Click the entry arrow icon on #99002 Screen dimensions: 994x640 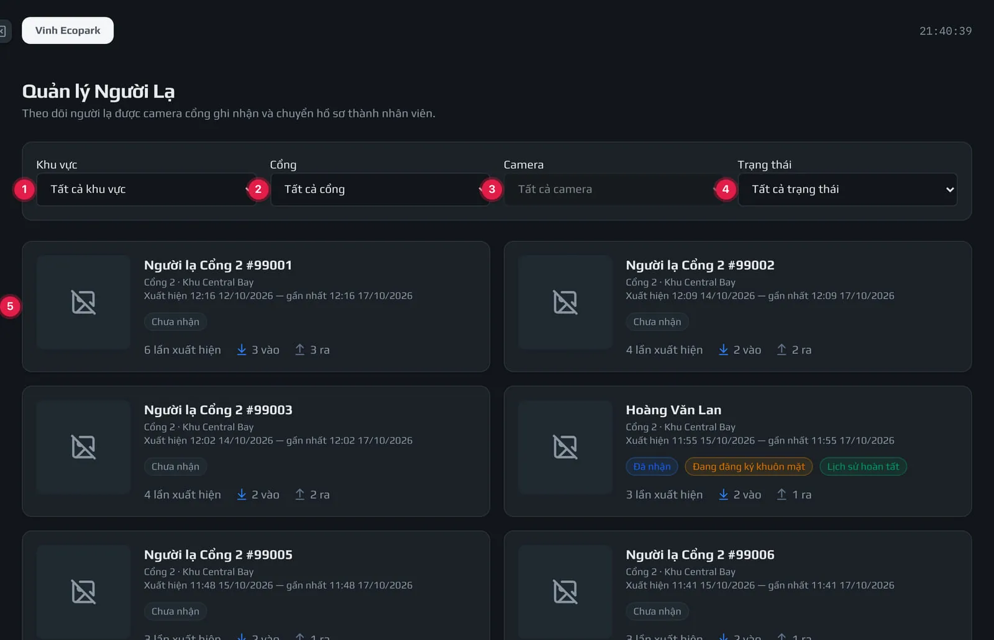point(724,349)
